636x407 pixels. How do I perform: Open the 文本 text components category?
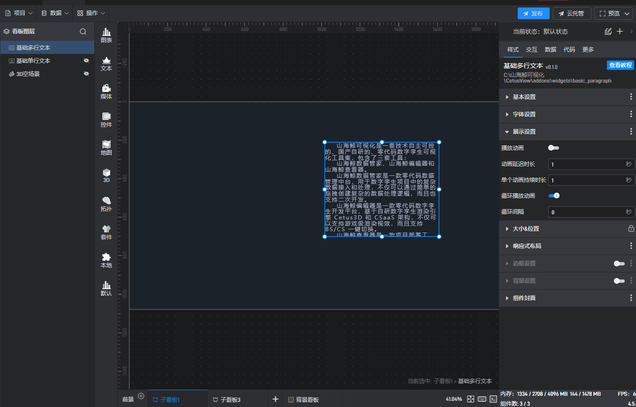coord(107,64)
